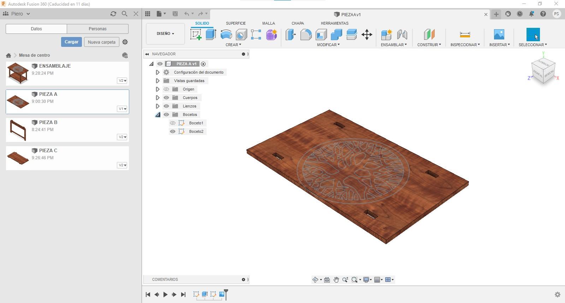
Task: Open ENSAMBLAJE version V2 dropdown
Action: coord(122,81)
